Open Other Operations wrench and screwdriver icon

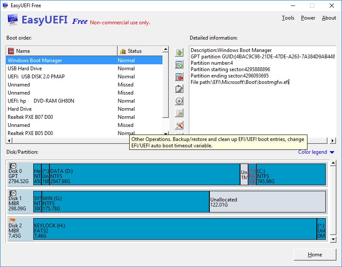pos(179,125)
